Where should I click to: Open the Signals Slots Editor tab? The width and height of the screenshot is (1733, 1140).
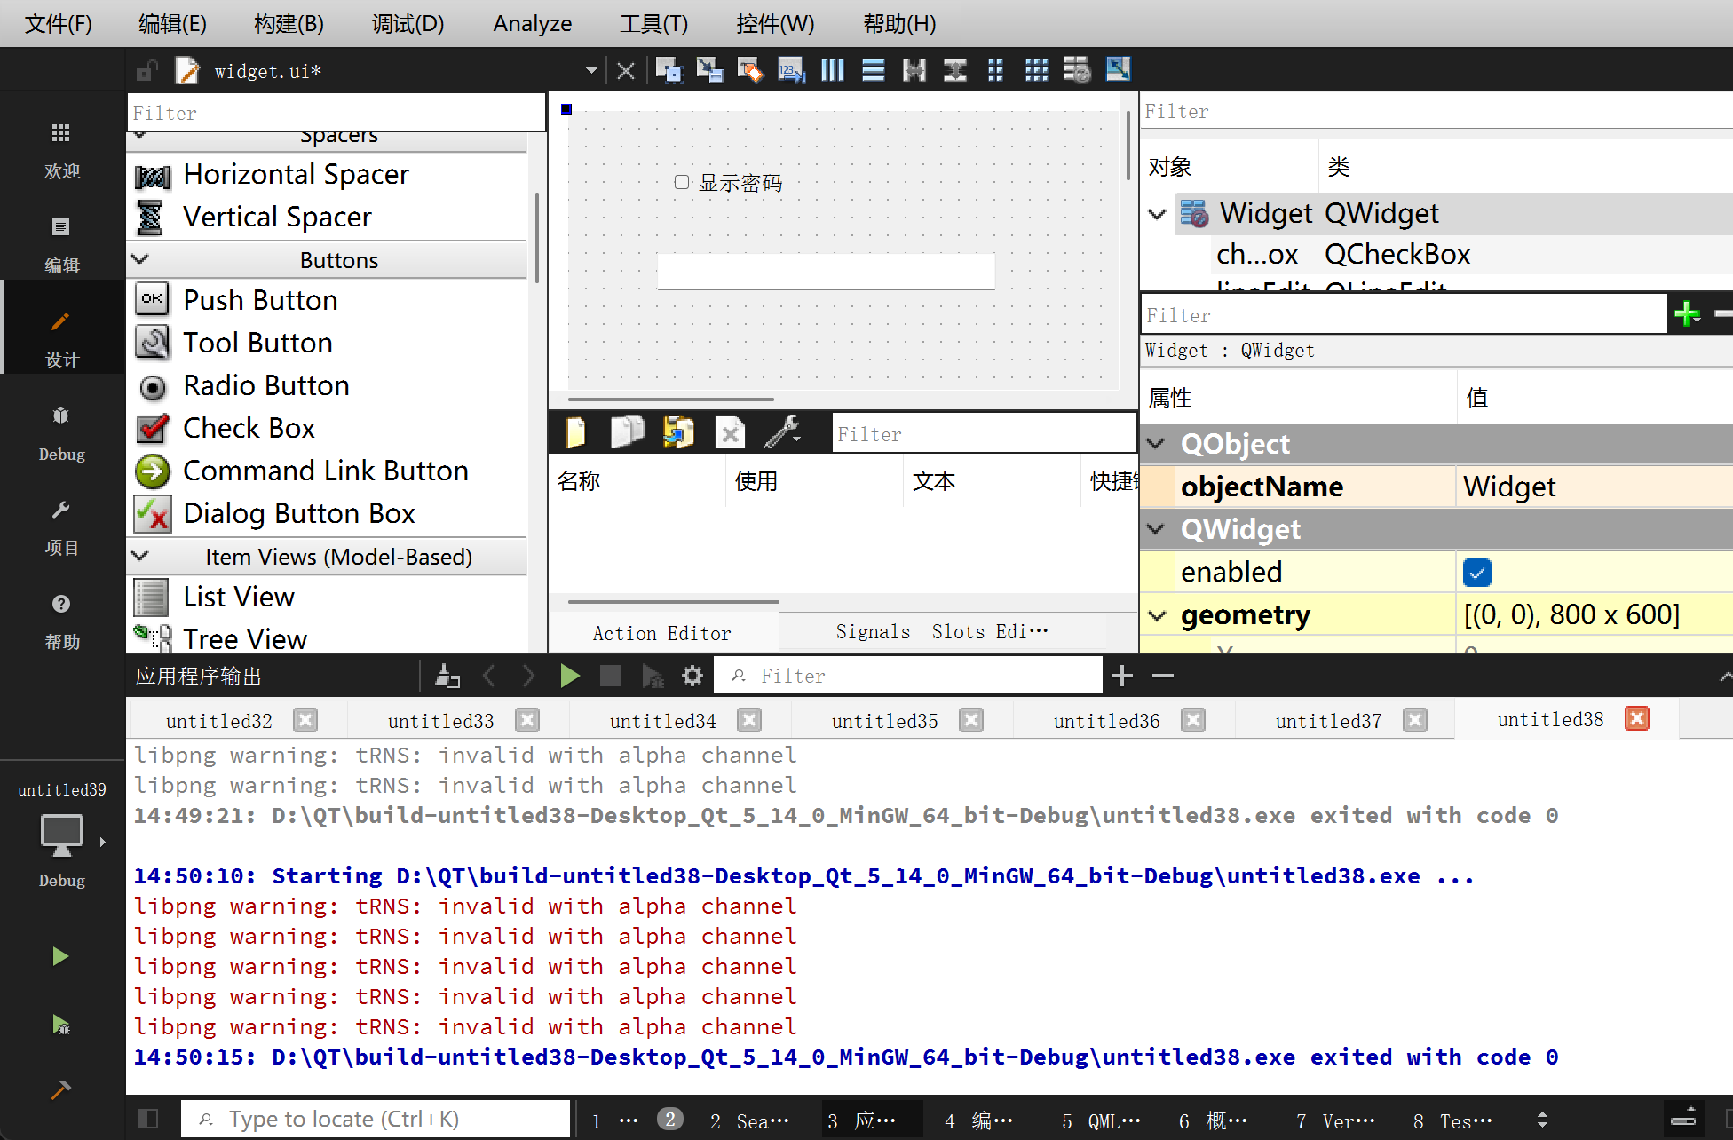coord(941,632)
